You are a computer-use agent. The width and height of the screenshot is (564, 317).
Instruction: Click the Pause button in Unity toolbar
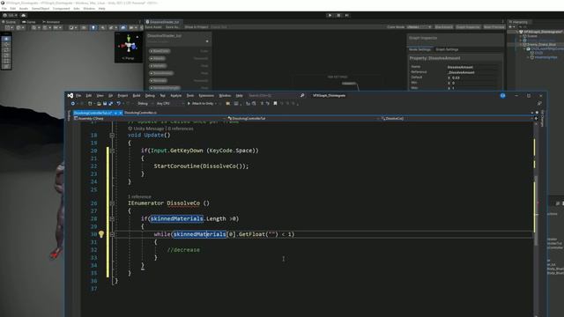[x=338, y=16]
